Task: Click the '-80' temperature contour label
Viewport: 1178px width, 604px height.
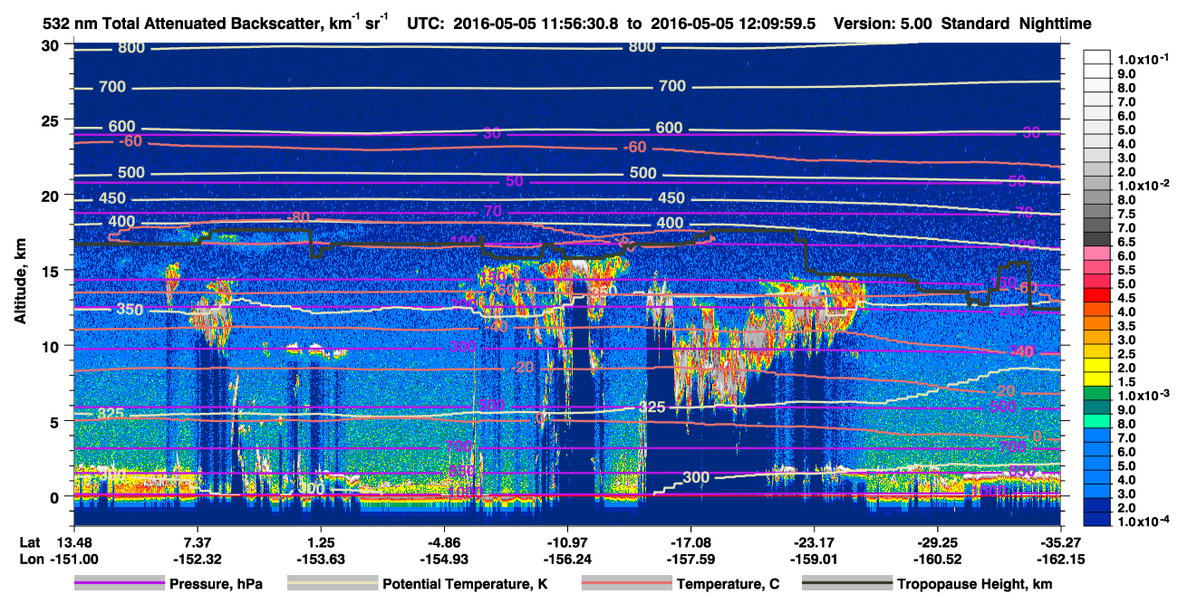Action: (300, 217)
